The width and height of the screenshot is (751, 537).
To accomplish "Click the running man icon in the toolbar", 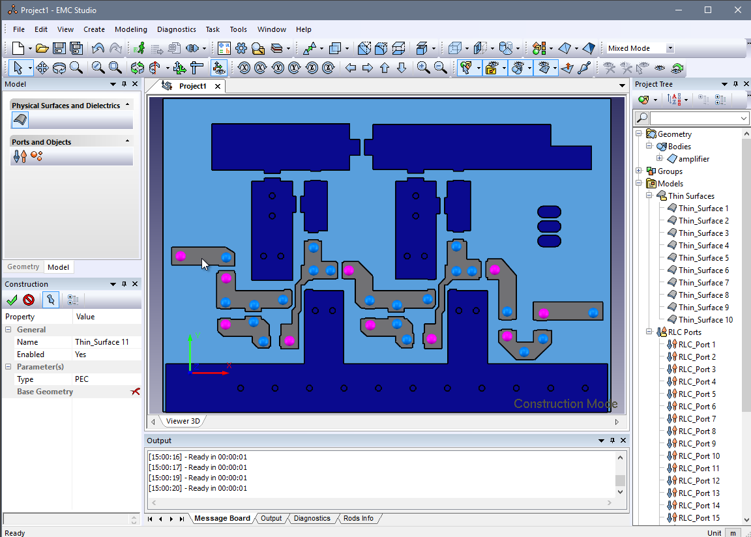I will coord(140,48).
